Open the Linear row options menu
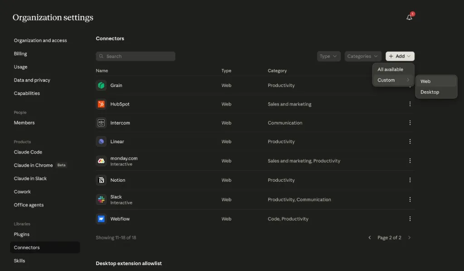 (410, 141)
